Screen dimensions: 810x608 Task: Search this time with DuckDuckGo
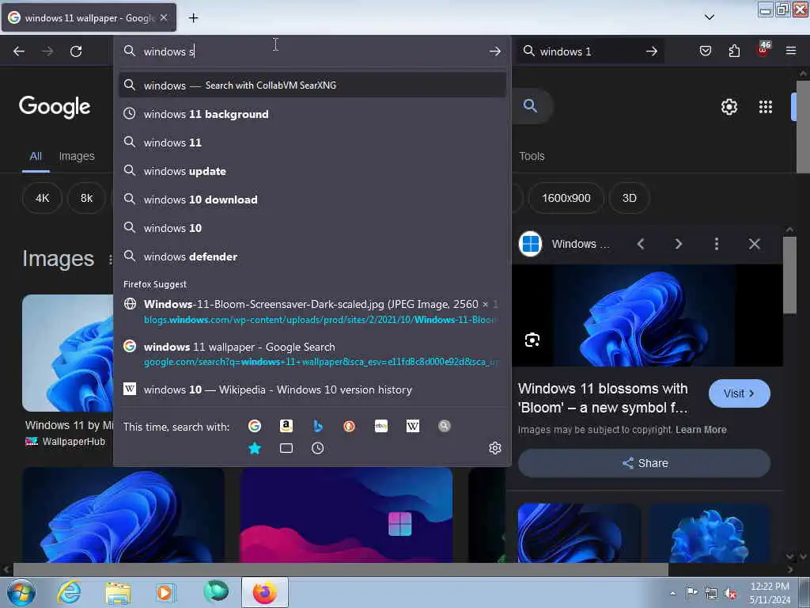point(349,426)
